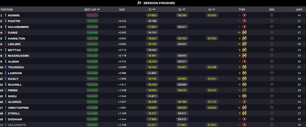Click Verstappen's medium tyre icon

tap(244, 107)
